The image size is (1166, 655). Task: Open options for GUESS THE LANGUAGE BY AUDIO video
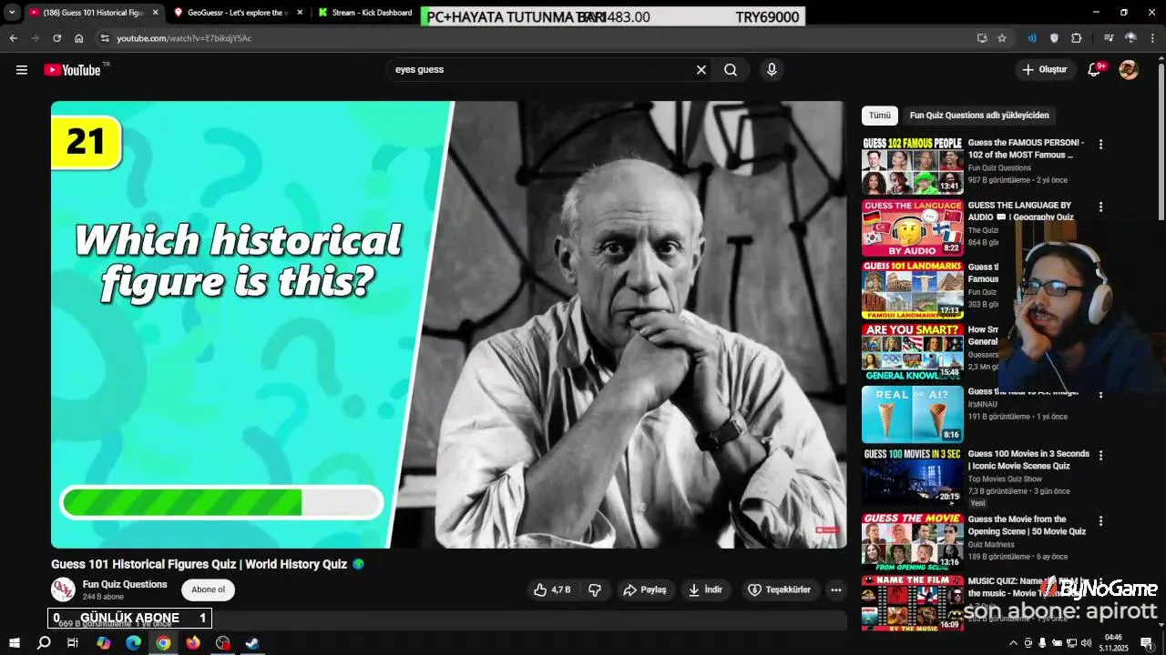(x=1100, y=207)
